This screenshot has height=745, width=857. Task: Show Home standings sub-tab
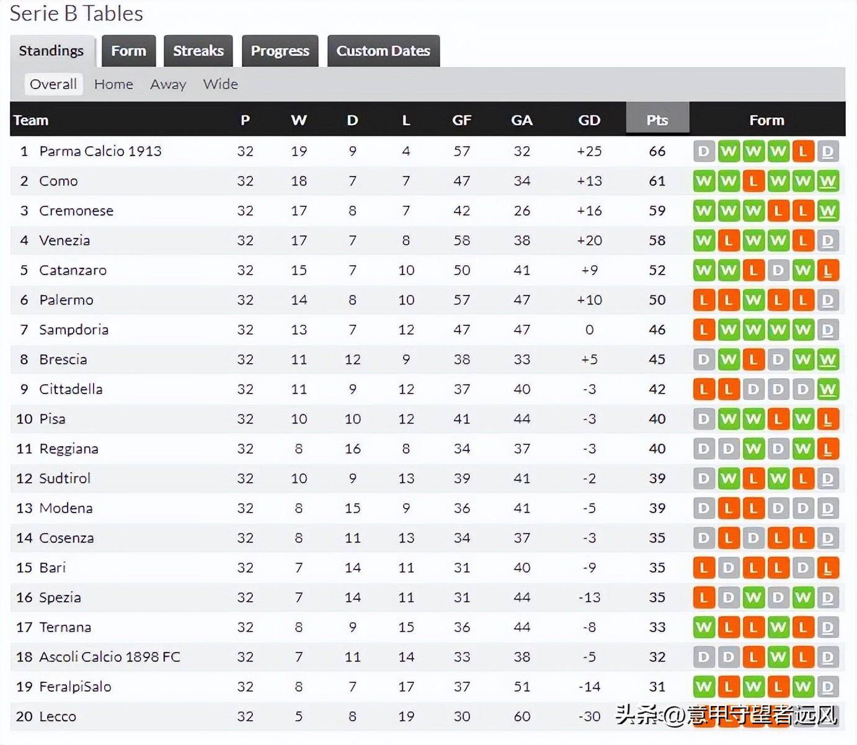pos(113,84)
